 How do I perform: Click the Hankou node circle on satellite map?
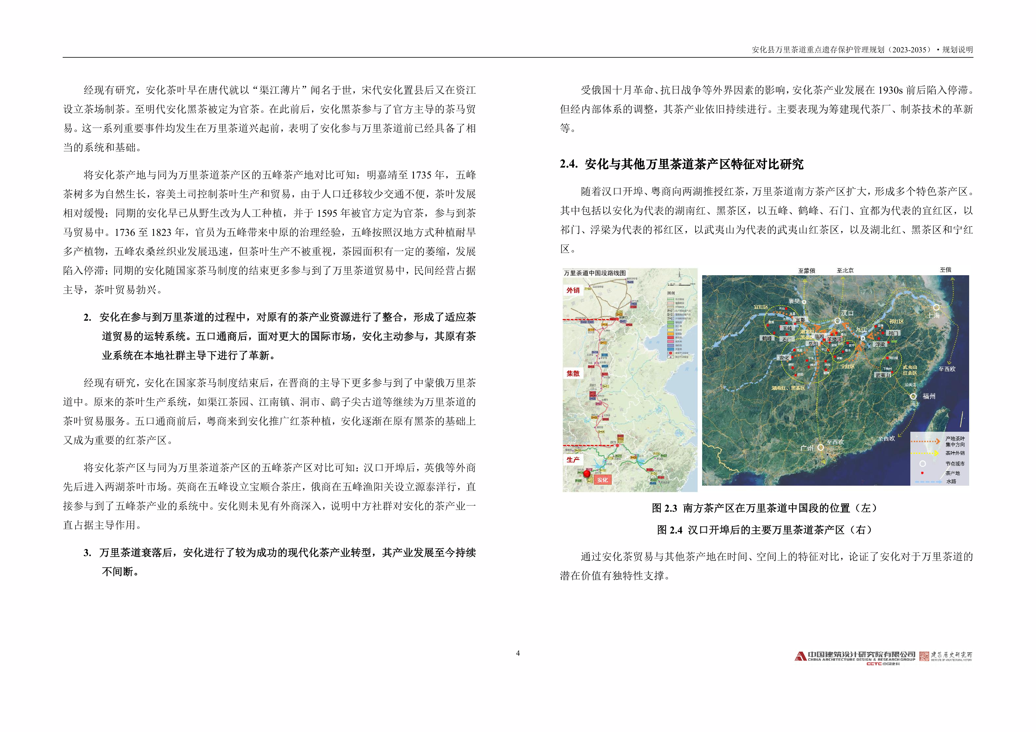pos(838,321)
